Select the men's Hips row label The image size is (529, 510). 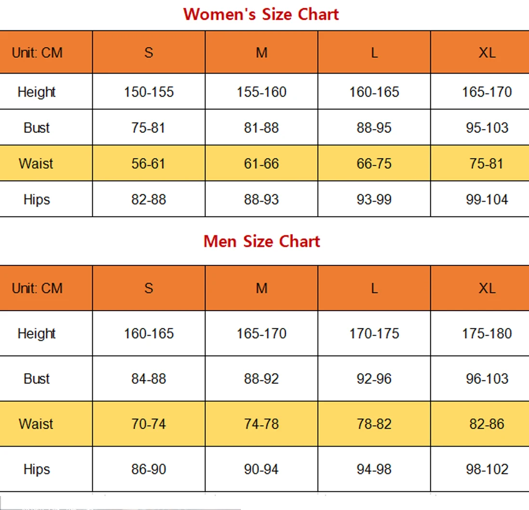[x=37, y=469]
